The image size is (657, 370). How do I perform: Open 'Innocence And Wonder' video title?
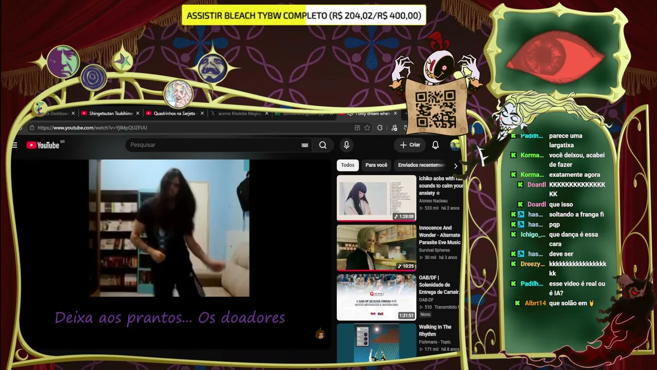(x=440, y=235)
